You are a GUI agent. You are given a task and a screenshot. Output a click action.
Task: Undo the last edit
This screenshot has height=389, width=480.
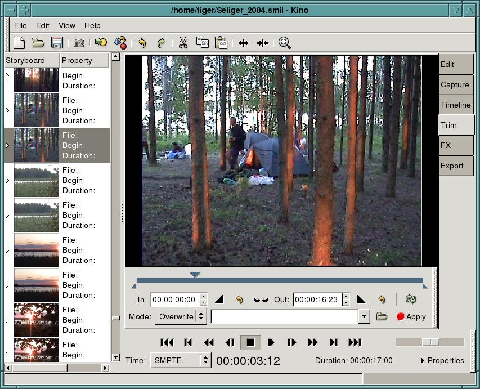(x=142, y=43)
